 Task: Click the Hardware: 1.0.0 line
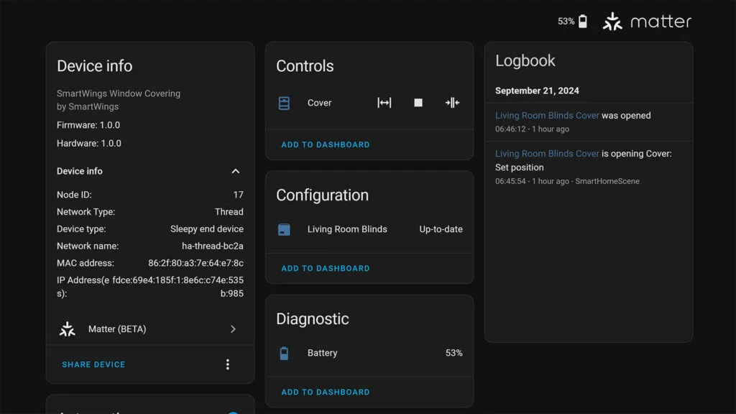tap(88, 144)
